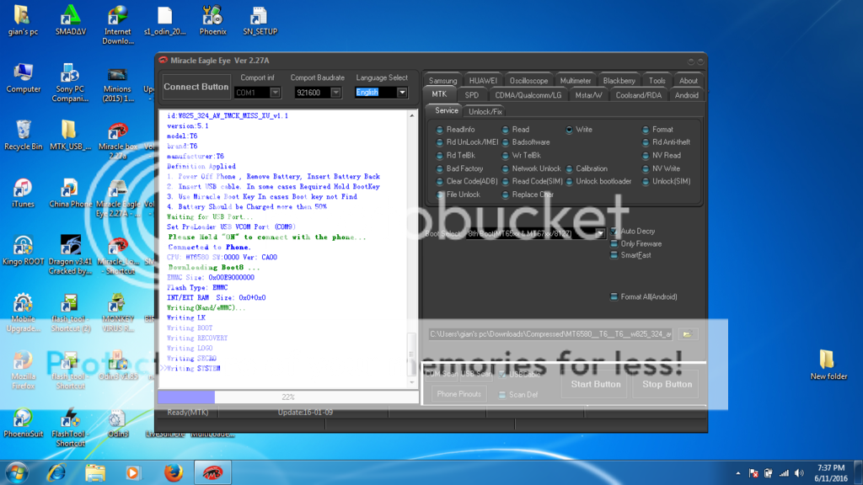Switch to the Samsung tab
Image resolution: width=863 pixels, height=485 pixels.
[x=442, y=81]
